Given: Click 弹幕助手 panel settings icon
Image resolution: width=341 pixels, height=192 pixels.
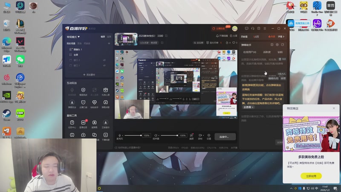Looking at the screenshot, I should [x=277, y=45].
